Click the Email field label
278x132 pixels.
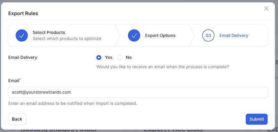point(14,81)
